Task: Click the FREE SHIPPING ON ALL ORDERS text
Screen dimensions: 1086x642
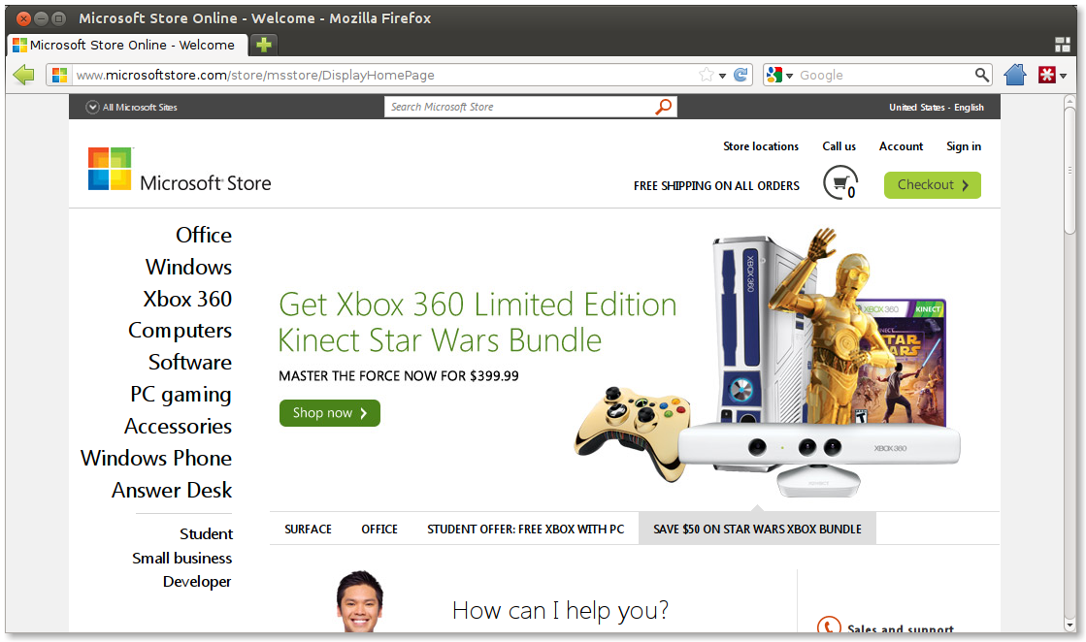Action: [716, 186]
